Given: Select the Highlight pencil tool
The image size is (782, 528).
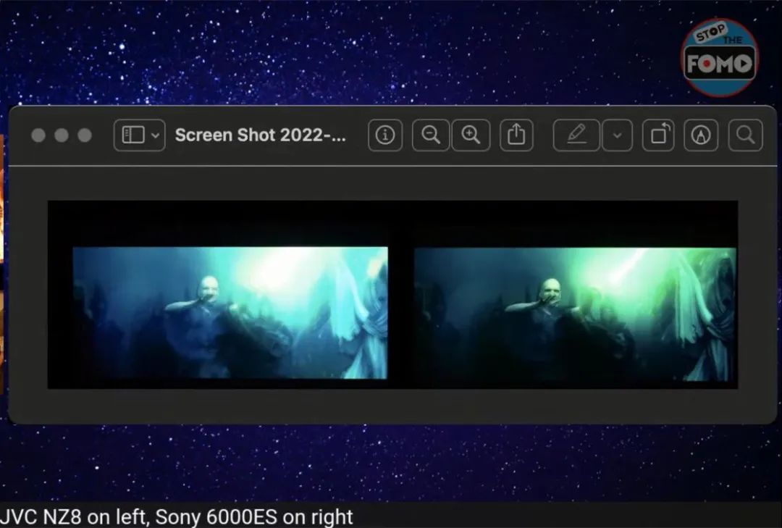Looking at the screenshot, I should 576,135.
